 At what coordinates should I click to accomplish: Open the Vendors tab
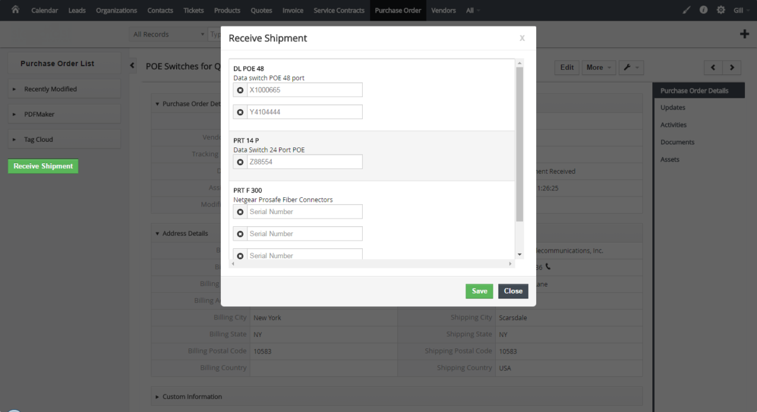click(x=443, y=10)
